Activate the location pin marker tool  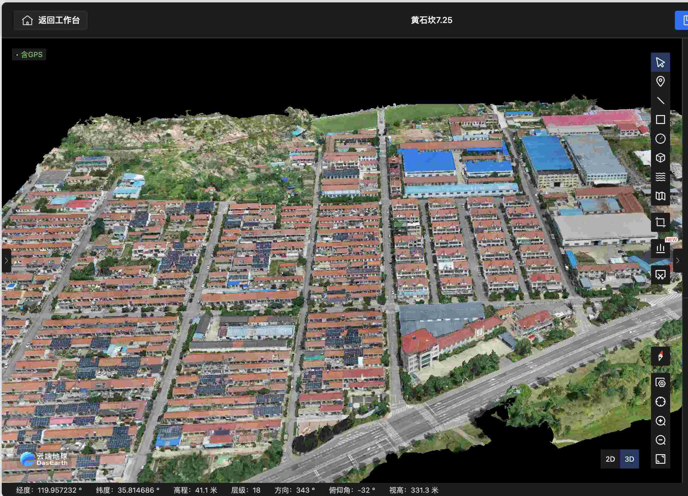pos(660,81)
